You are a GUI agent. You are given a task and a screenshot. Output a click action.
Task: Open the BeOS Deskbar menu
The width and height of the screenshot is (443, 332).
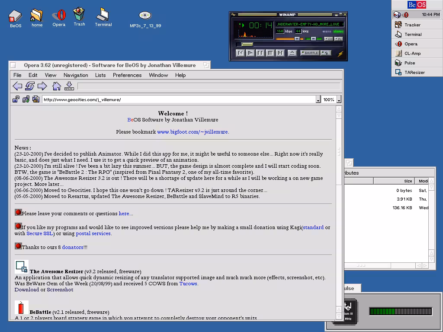pos(417,5)
